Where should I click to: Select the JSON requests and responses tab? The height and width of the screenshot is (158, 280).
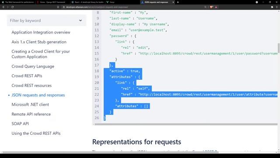click(x=156, y=2)
